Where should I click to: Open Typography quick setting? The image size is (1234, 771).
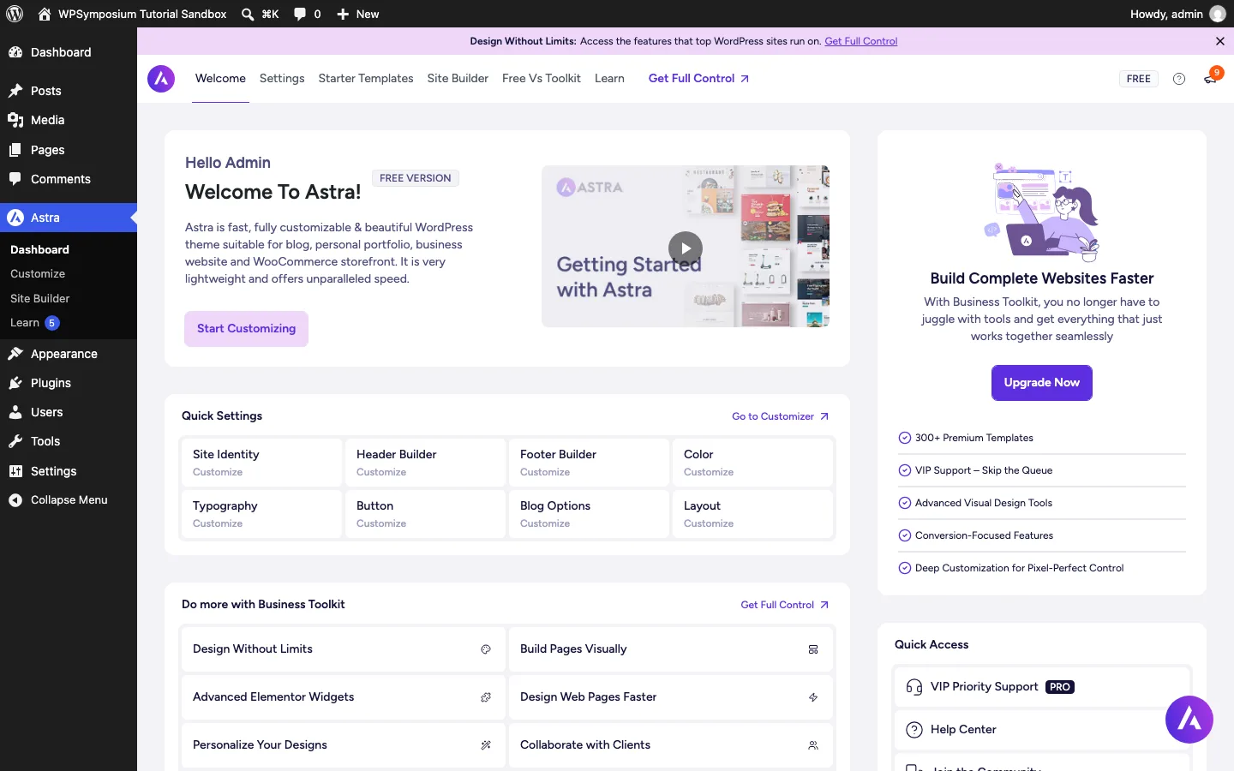tap(261, 514)
